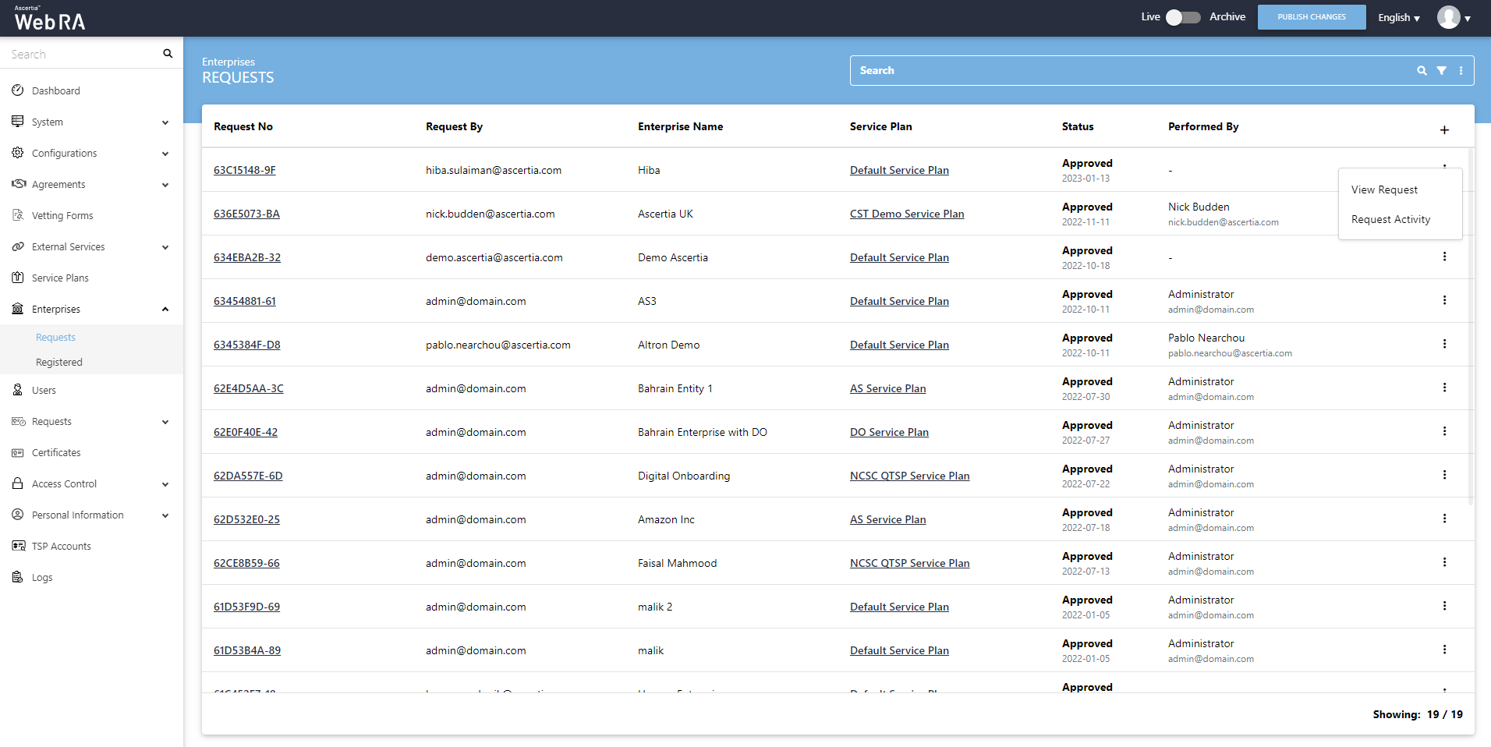
Task: Click the filter icon in the search bar
Action: pos(1441,71)
